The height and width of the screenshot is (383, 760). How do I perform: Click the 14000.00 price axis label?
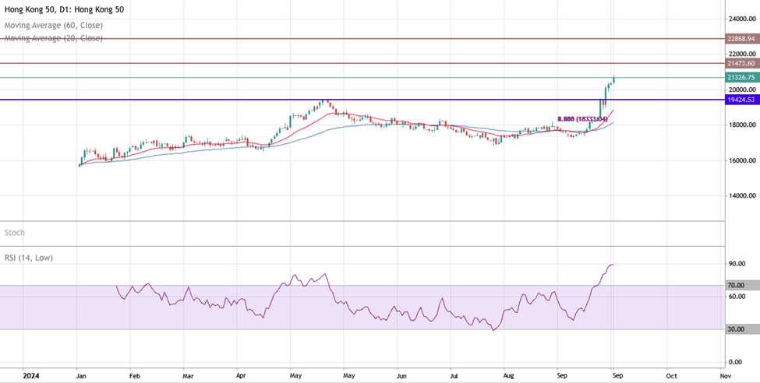(x=741, y=196)
